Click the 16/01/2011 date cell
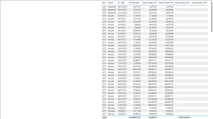 (x=122, y=60)
